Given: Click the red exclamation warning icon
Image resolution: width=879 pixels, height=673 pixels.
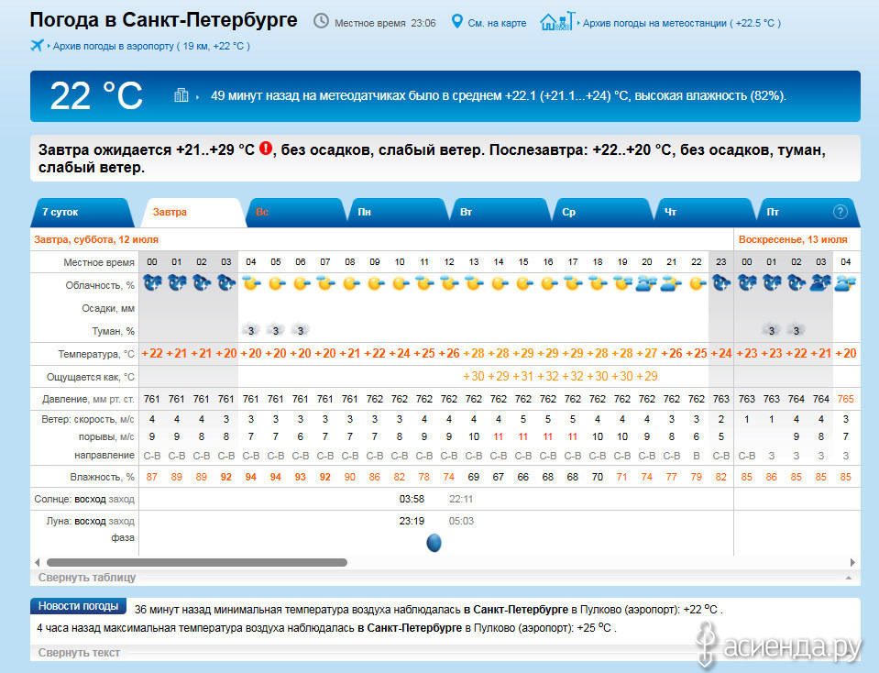Looking at the screenshot, I should 266,149.
